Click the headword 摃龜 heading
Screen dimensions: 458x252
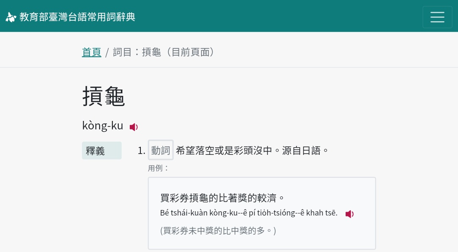coord(104,96)
